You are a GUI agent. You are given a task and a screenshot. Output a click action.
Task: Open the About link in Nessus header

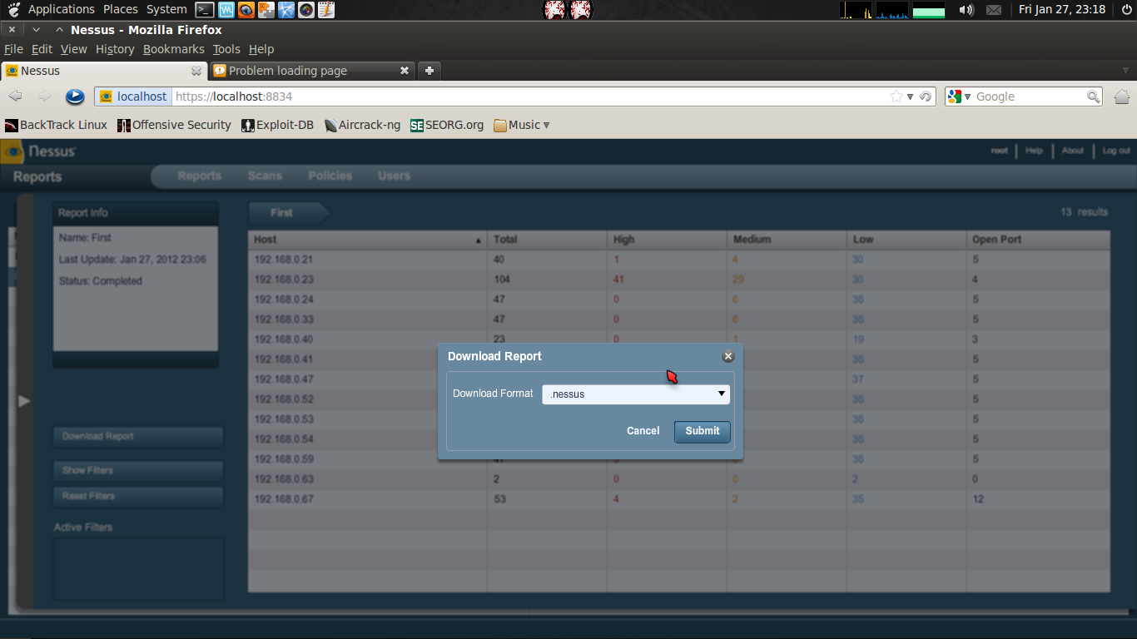click(x=1073, y=151)
